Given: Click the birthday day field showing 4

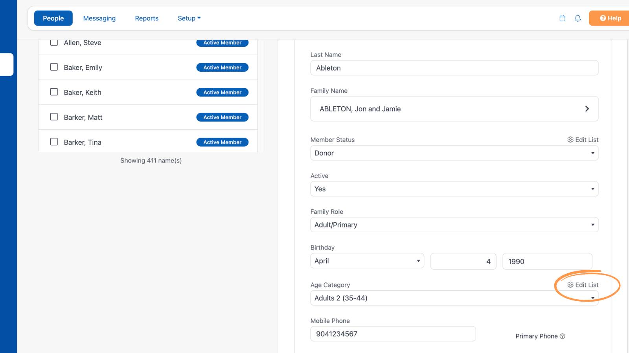Looking at the screenshot, I should (463, 261).
